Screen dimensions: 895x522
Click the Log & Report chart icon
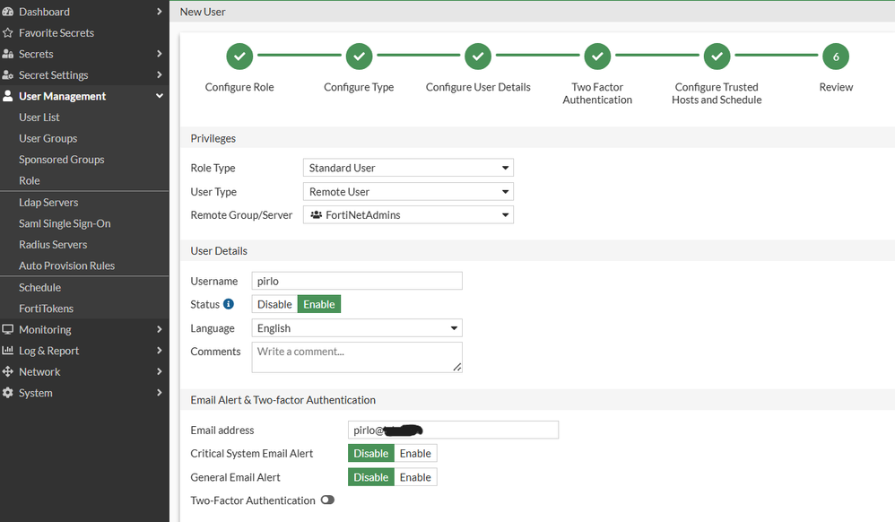coord(7,350)
